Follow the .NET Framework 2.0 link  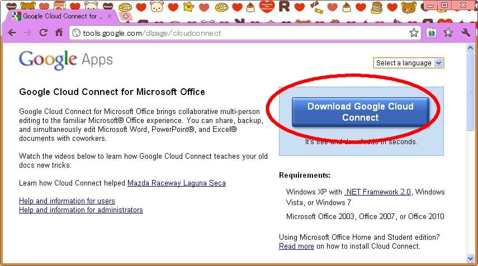[x=378, y=192]
